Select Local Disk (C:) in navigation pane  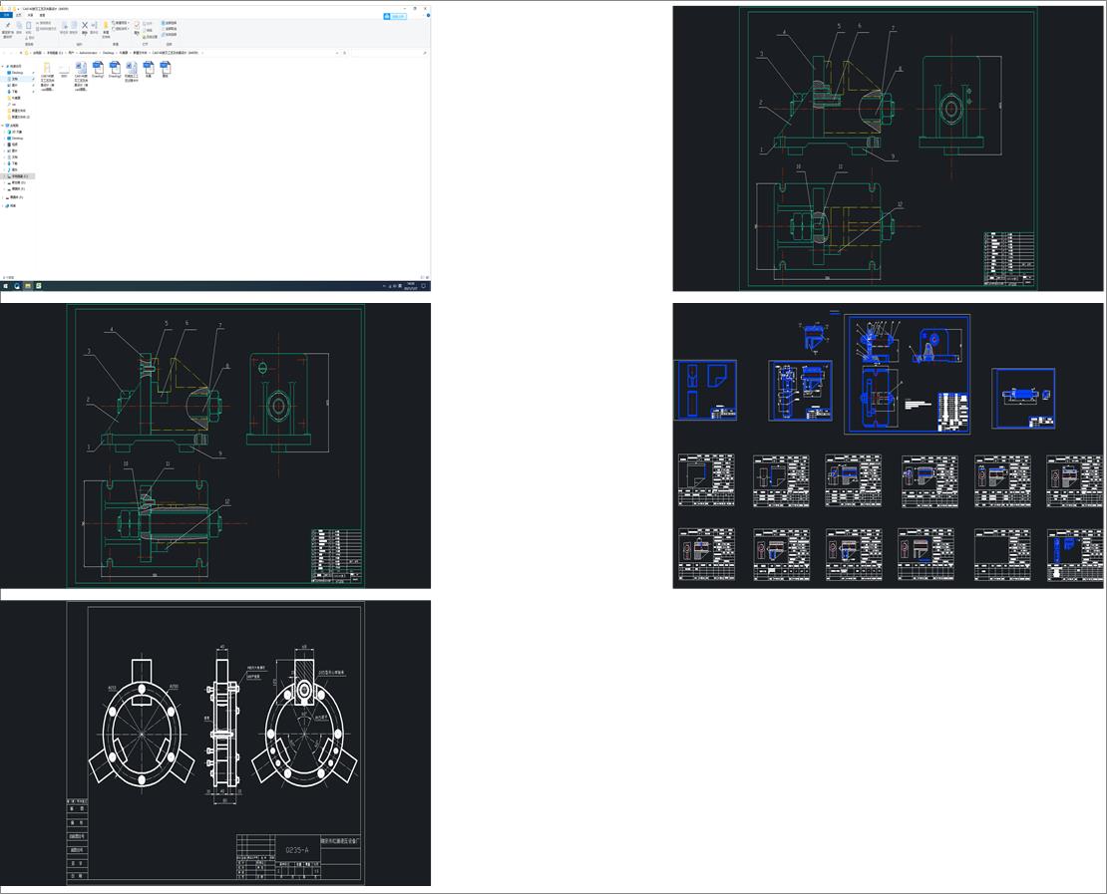[19, 176]
